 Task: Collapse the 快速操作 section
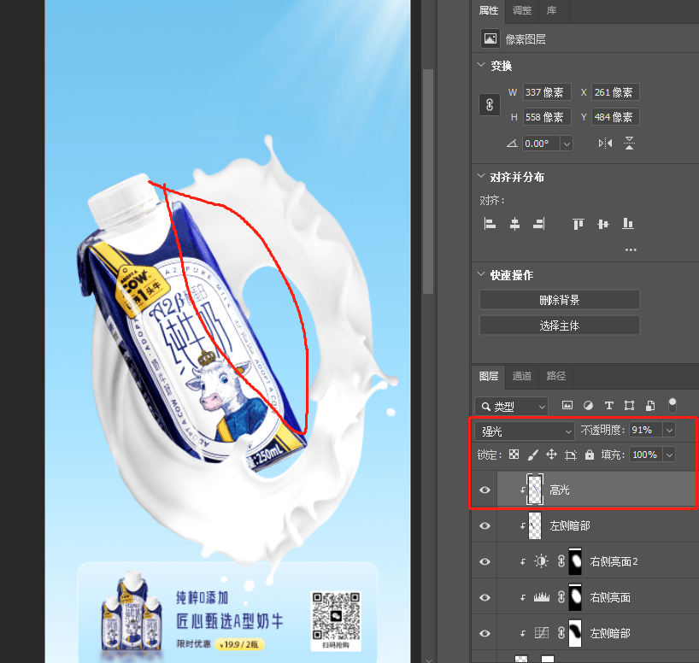click(481, 274)
